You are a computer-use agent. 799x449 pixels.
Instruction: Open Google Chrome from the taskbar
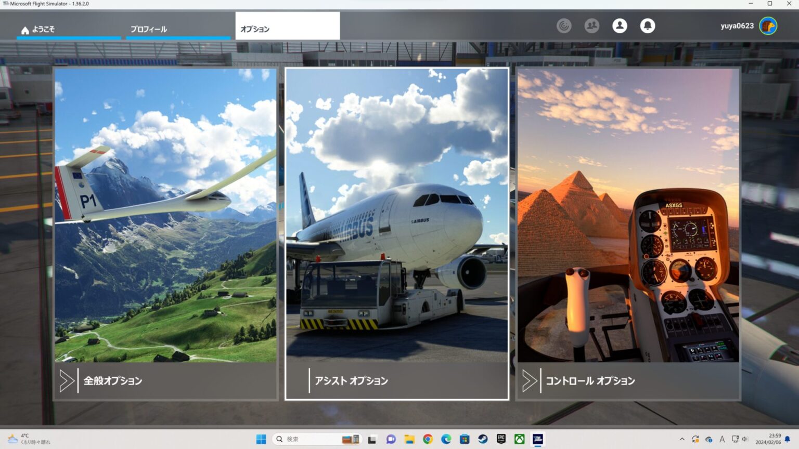click(x=428, y=439)
